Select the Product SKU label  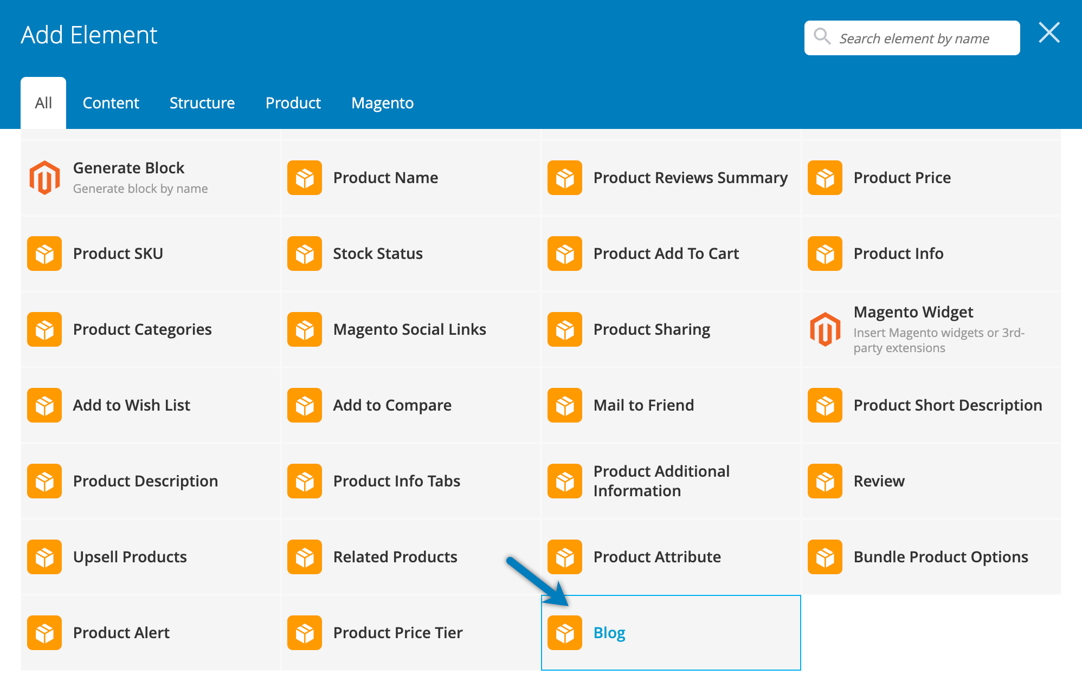pyautogui.click(x=118, y=254)
